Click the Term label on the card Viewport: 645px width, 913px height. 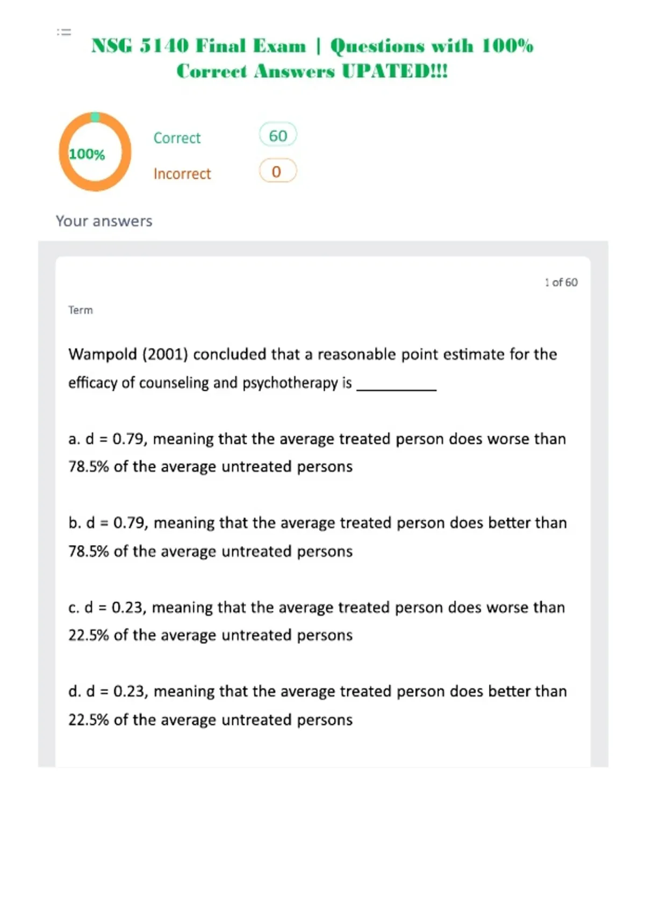tap(81, 310)
